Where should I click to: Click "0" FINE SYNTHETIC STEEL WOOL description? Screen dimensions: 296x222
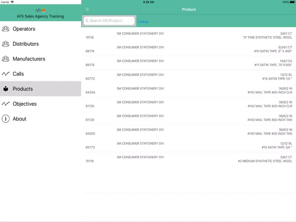[x=267, y=37]
